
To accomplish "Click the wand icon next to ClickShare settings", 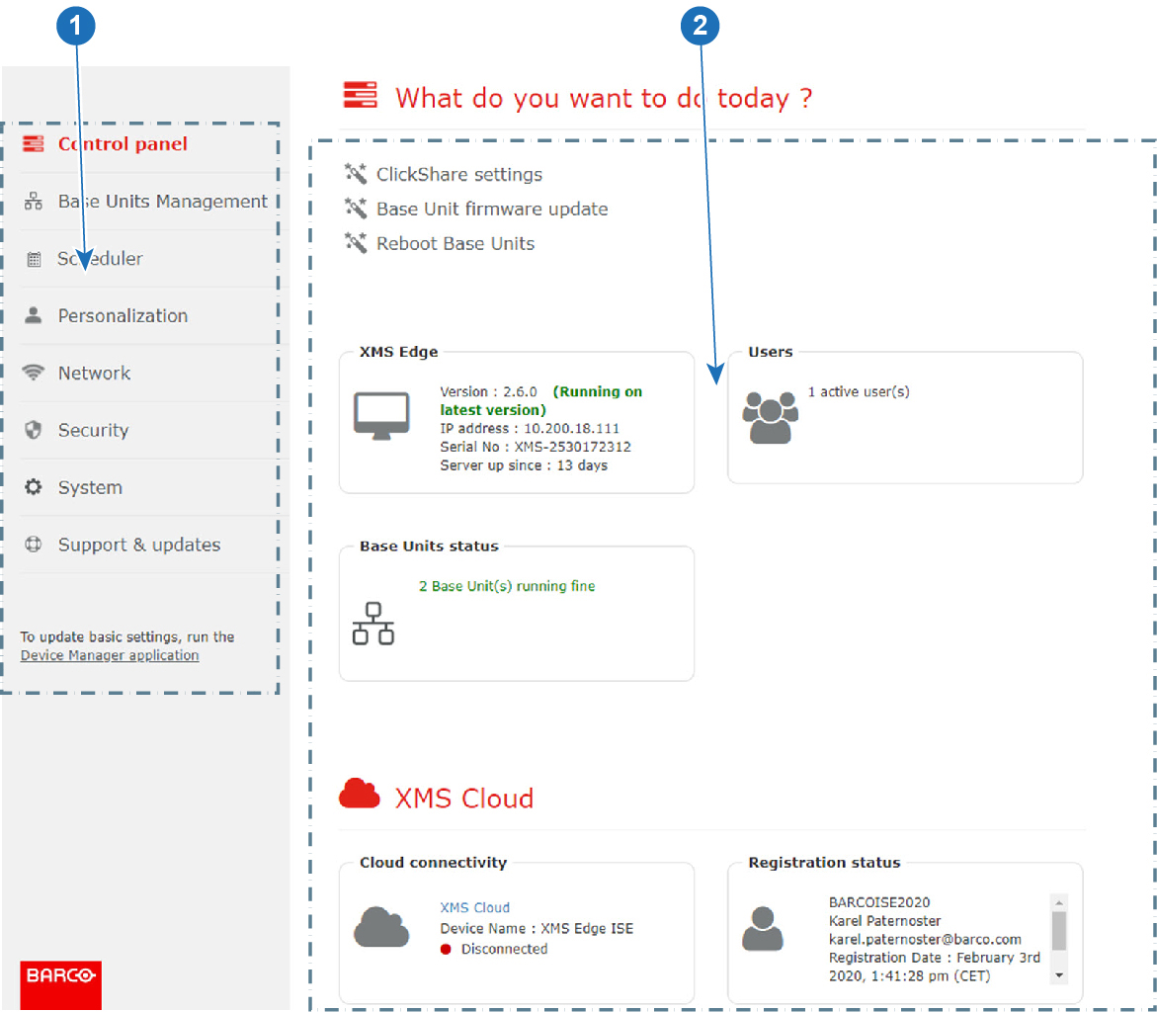I will click(x=356, y=174).
